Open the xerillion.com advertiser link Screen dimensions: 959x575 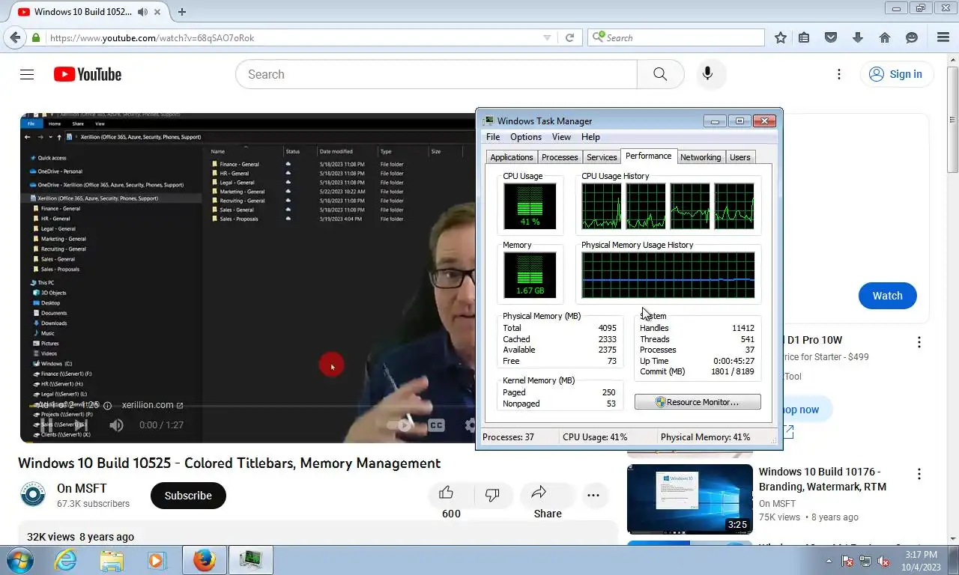152,405
